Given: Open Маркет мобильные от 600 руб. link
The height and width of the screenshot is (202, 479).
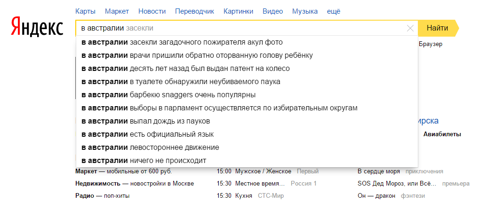Looking at the screenshot, I should (123, 171).
